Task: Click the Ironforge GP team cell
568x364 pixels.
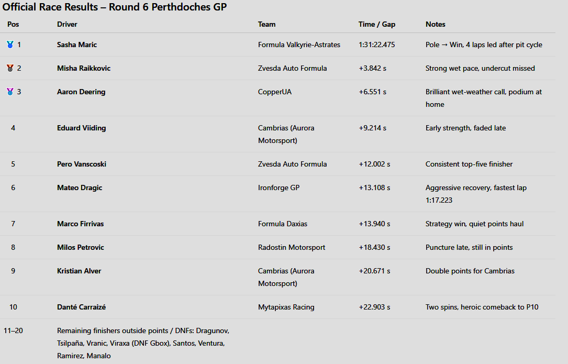Action: [x=279, y=188]
